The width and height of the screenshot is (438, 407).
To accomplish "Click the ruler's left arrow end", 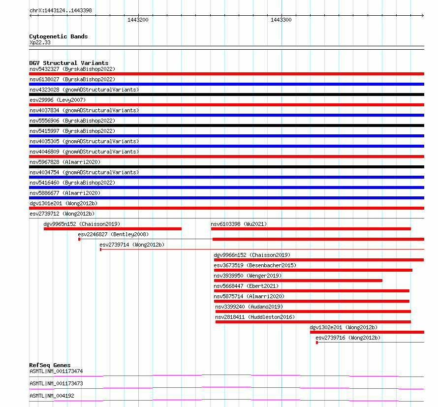I will coord(31,16).
